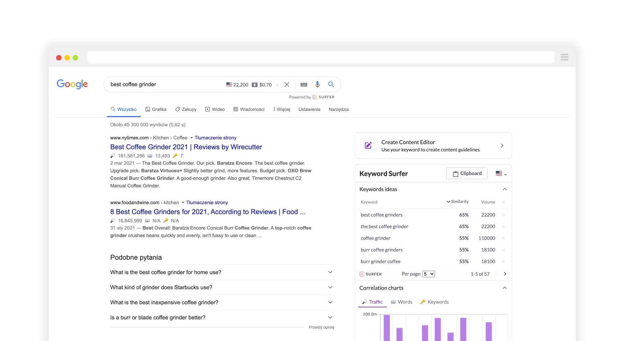625x341 pixels.
Task: Open '8 Best Coffee Grinders for 2021' result
Action: 208,212
